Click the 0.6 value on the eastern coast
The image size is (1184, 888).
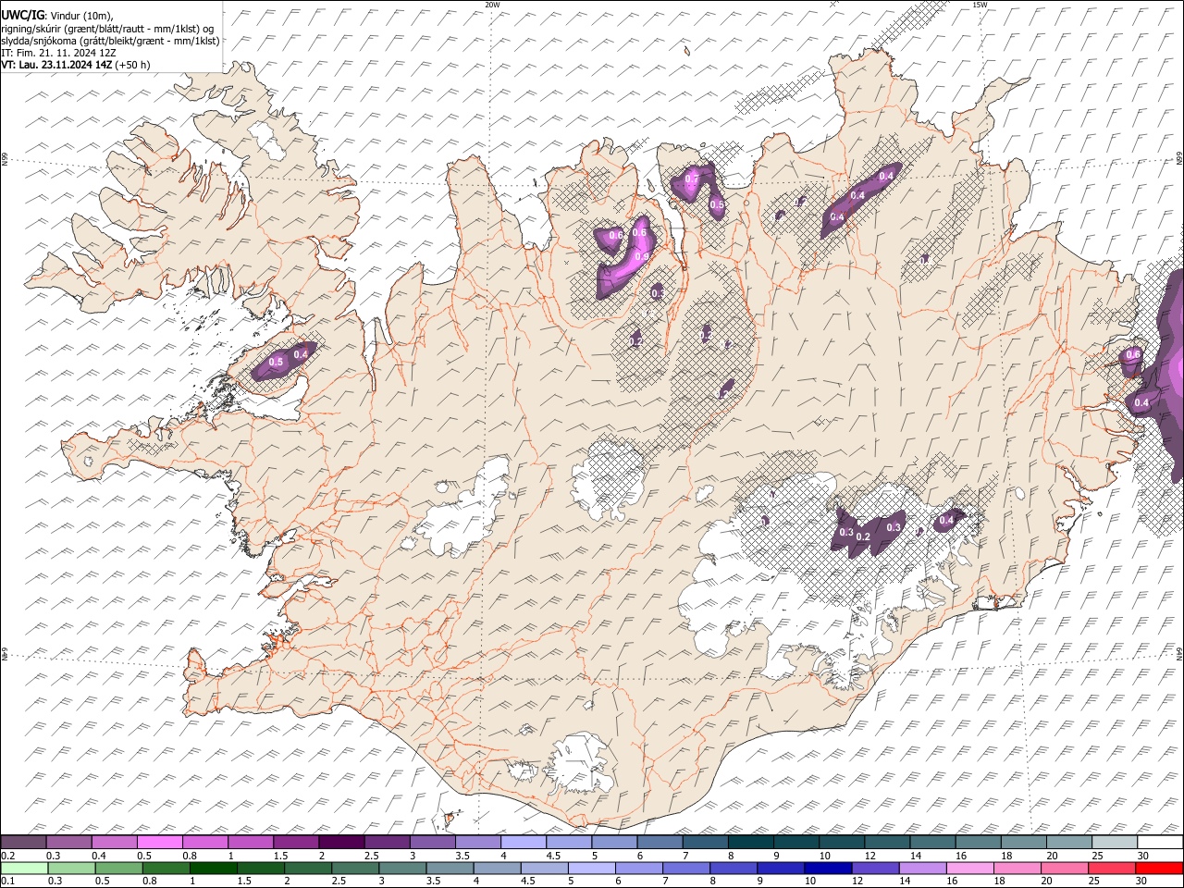1133,354
